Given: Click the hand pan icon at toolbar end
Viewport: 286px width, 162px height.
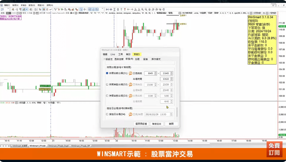Looking at the screenshot, I should (163, 9).
